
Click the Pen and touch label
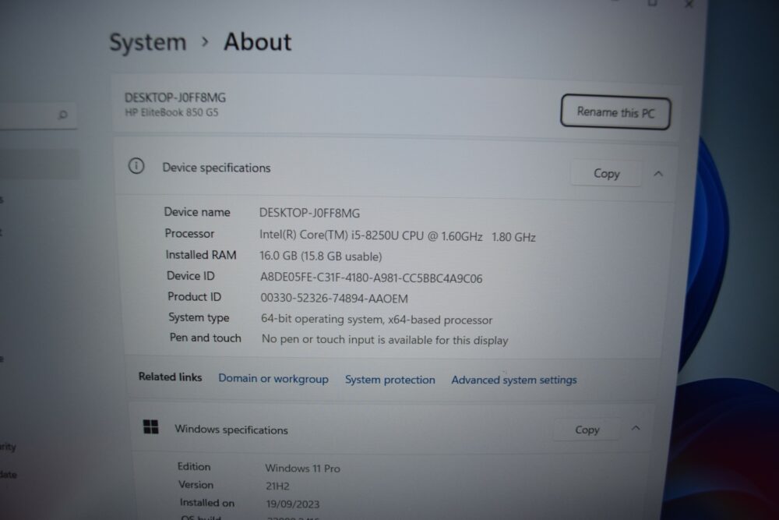pyautogui.click(x=205, y=338)
